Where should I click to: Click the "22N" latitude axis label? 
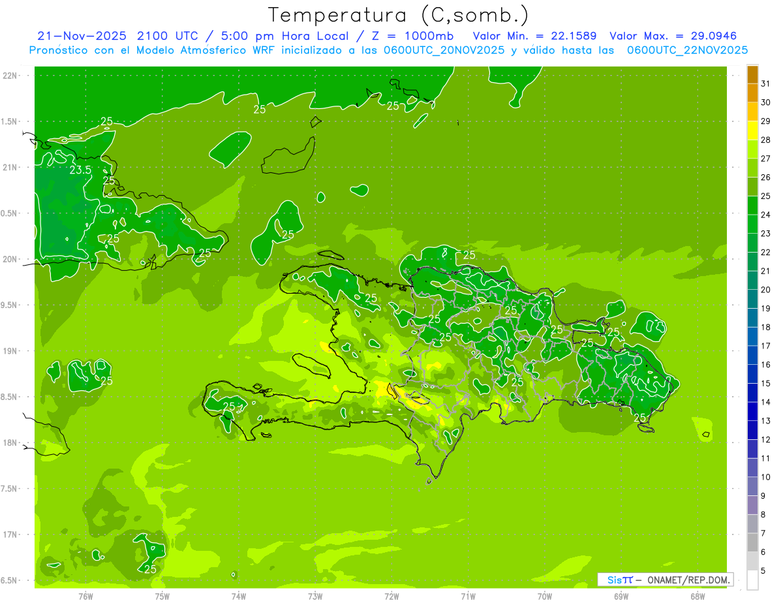coord(10,76)
